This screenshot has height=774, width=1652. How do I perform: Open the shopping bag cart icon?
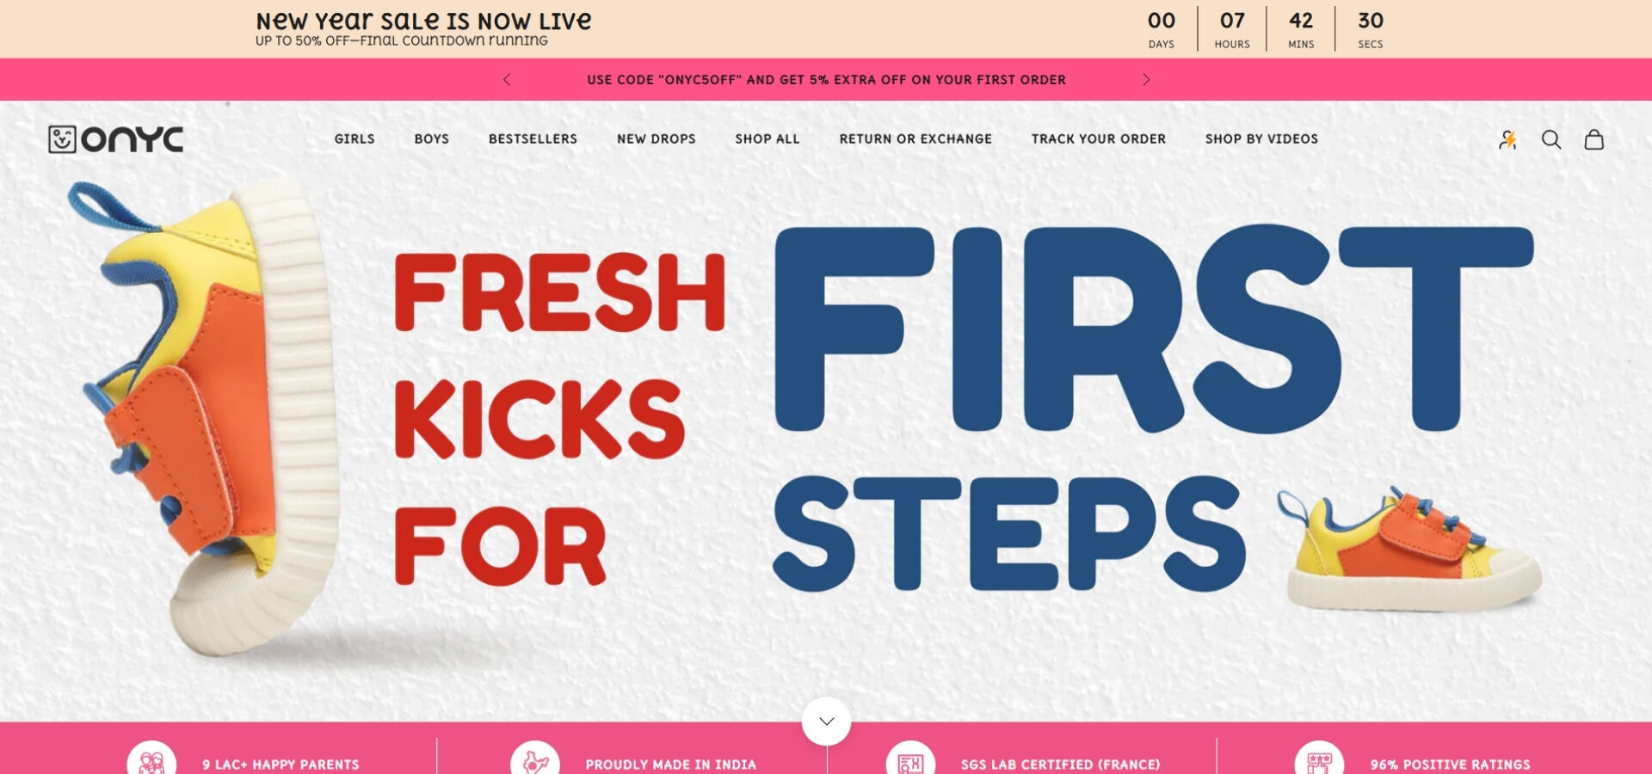[1594, 139]
